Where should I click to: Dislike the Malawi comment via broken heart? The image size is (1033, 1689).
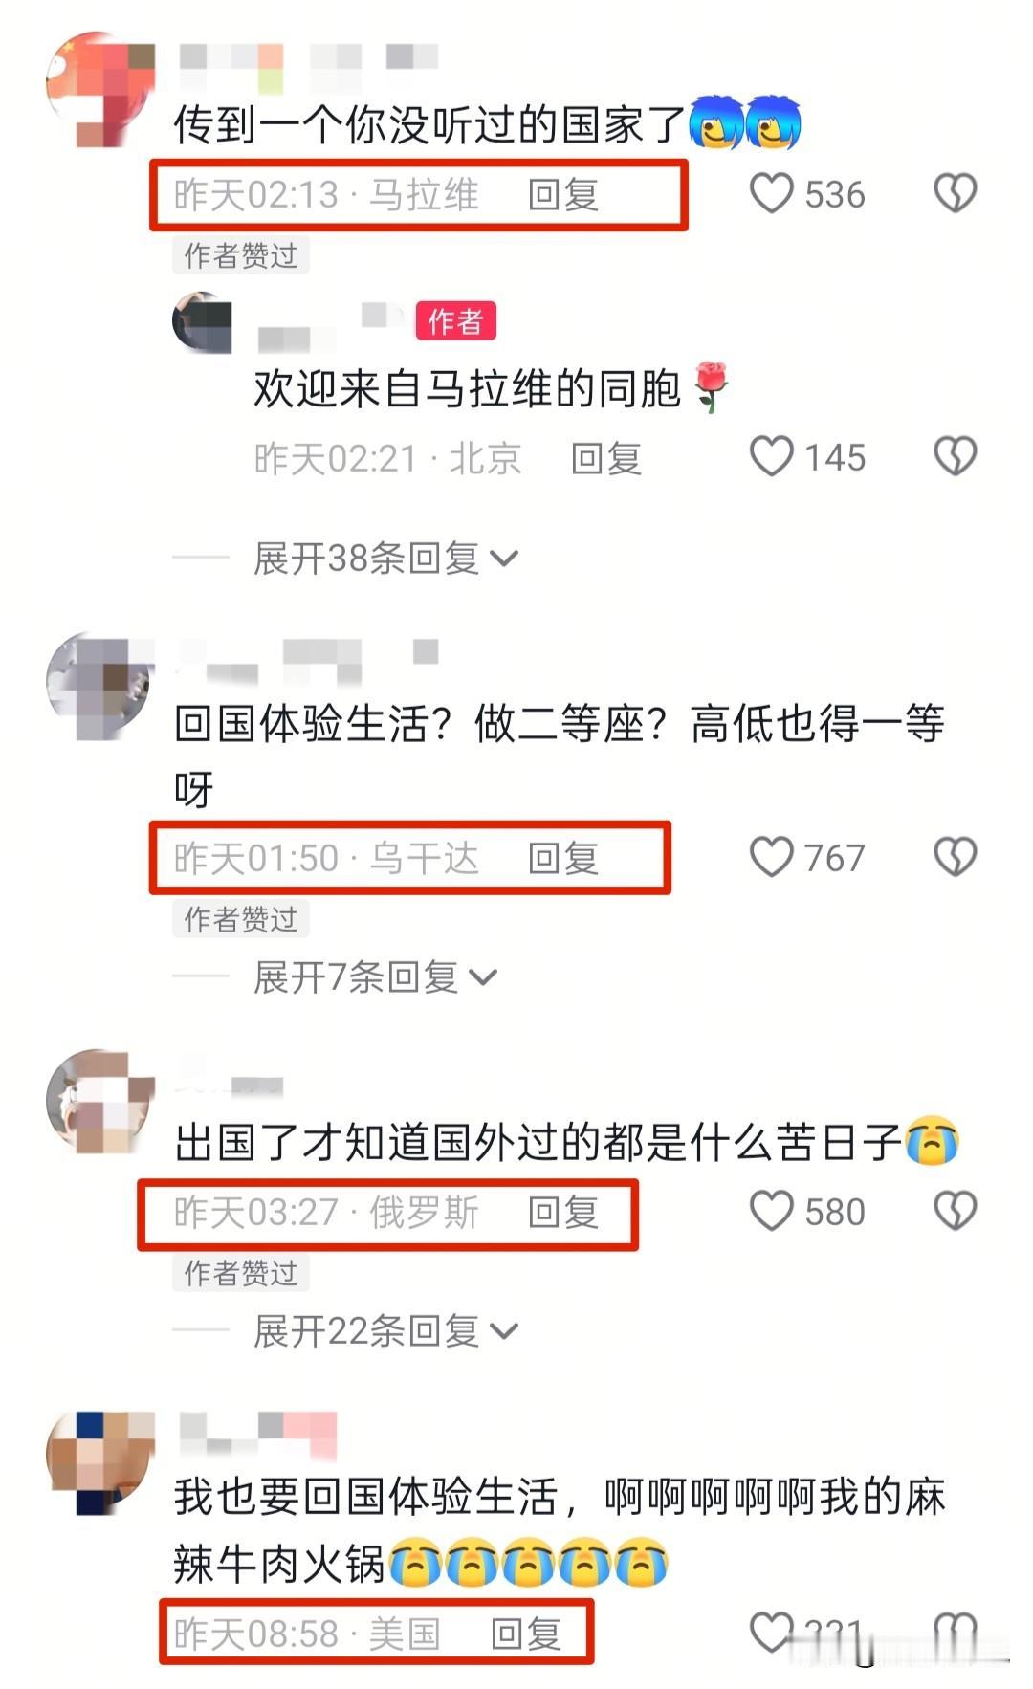955,193
